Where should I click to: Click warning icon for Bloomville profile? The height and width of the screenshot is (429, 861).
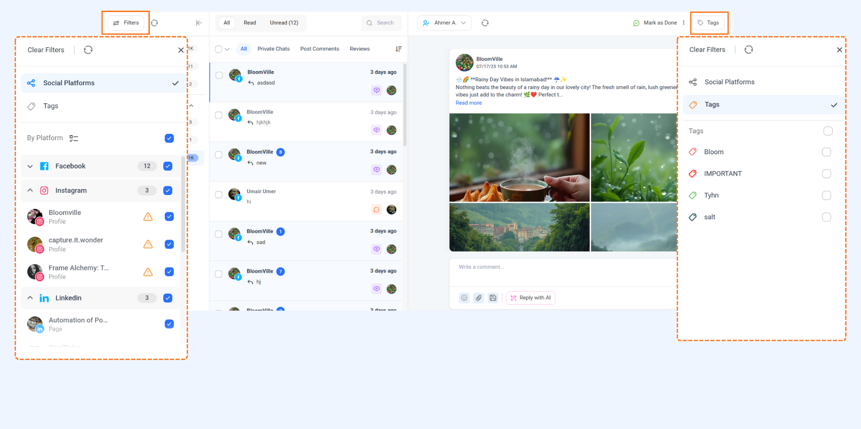pos(148,216)
